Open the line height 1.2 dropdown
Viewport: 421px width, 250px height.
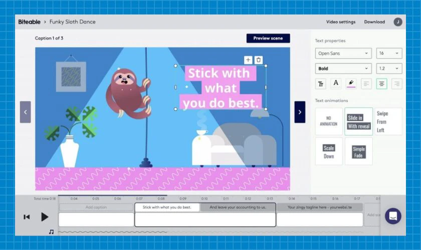tap(389, 68)
